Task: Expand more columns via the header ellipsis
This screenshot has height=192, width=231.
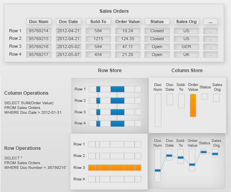Action: point(210,22)
